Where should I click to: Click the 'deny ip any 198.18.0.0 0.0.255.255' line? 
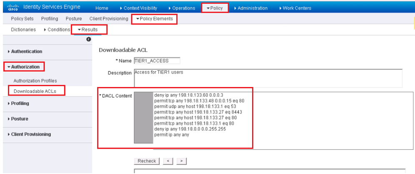190,129
